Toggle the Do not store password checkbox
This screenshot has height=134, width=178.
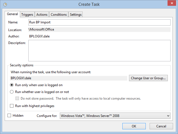[x=18, y=99]
